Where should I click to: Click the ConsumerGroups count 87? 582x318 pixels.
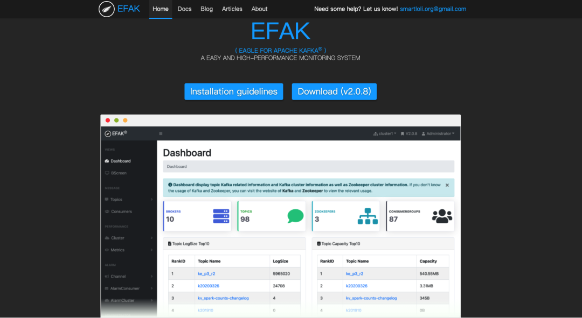coord(393,220)
